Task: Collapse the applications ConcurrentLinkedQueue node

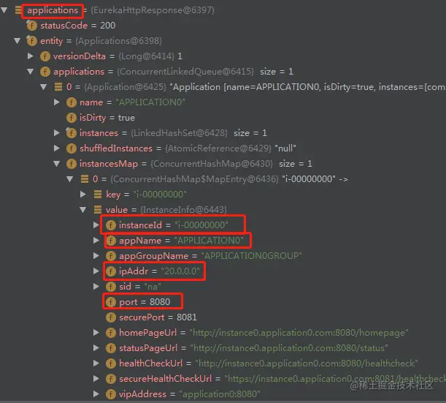Action: pyautogui.click(x=31, y=72)
